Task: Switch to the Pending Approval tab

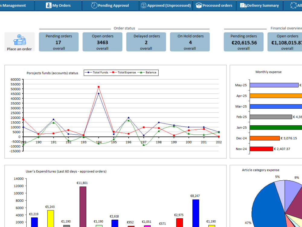Action: tap(110, 5)
